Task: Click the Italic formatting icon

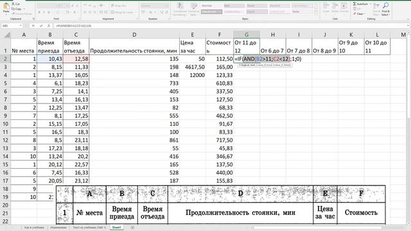Action: click(44, 12)
